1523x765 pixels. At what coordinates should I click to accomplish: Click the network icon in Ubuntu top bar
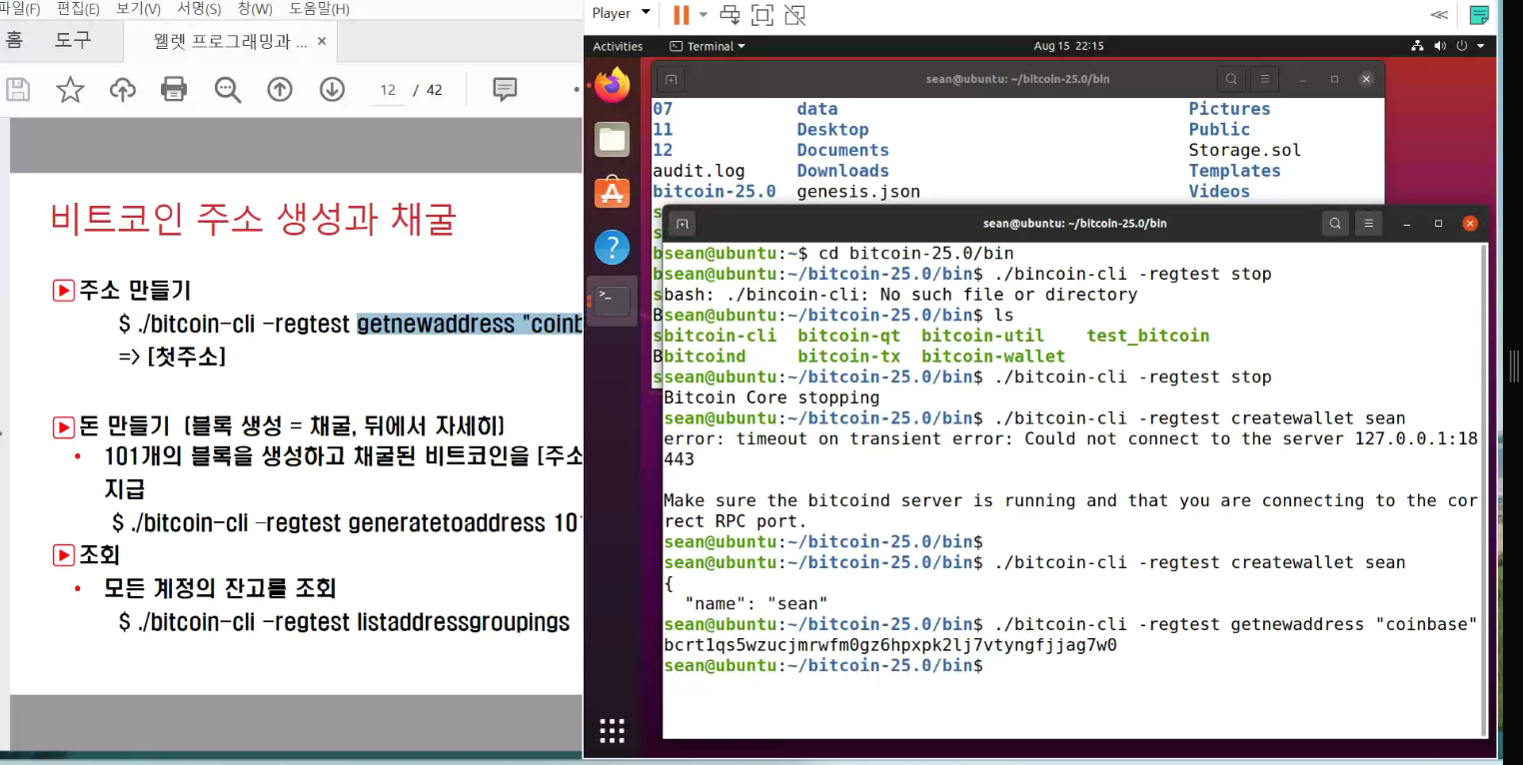click(x=1417, y=46)
